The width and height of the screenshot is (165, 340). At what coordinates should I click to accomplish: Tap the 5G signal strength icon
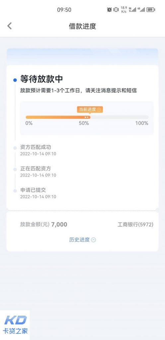[x=132, y=10]
